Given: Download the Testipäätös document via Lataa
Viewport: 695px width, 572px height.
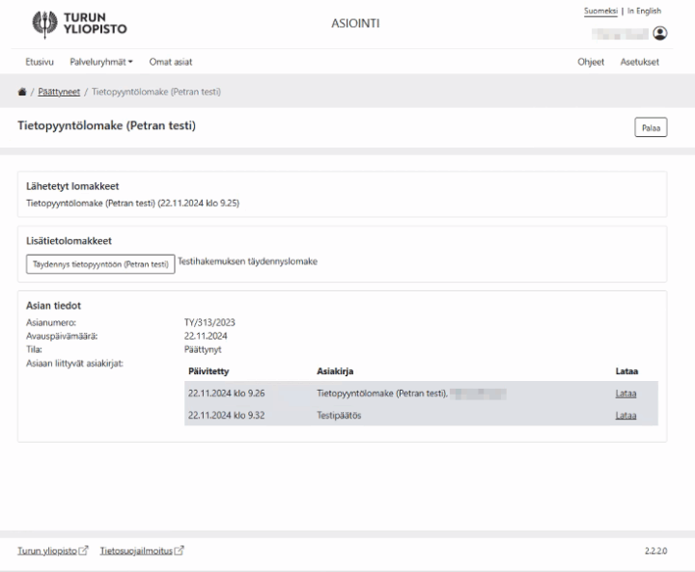Looking at the screenshot, I should coord(625,416).
